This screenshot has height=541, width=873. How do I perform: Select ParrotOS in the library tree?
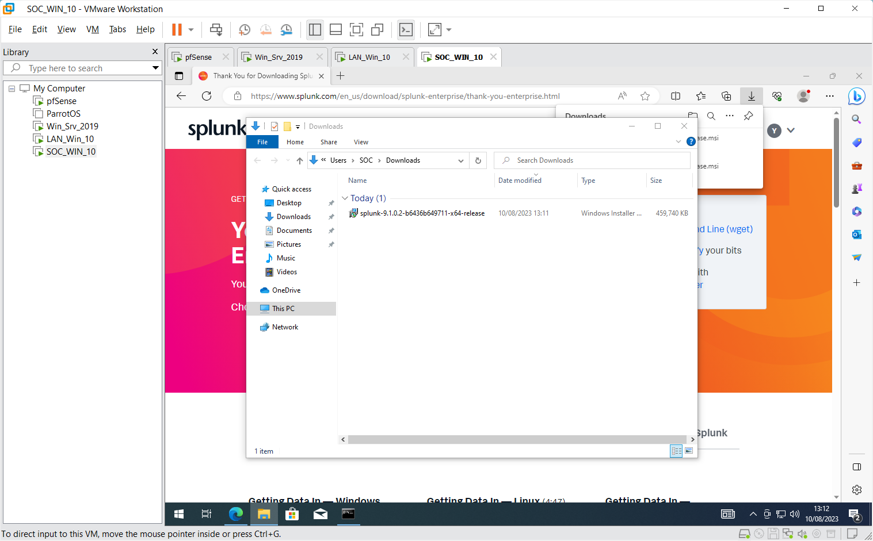coord(63,114)
